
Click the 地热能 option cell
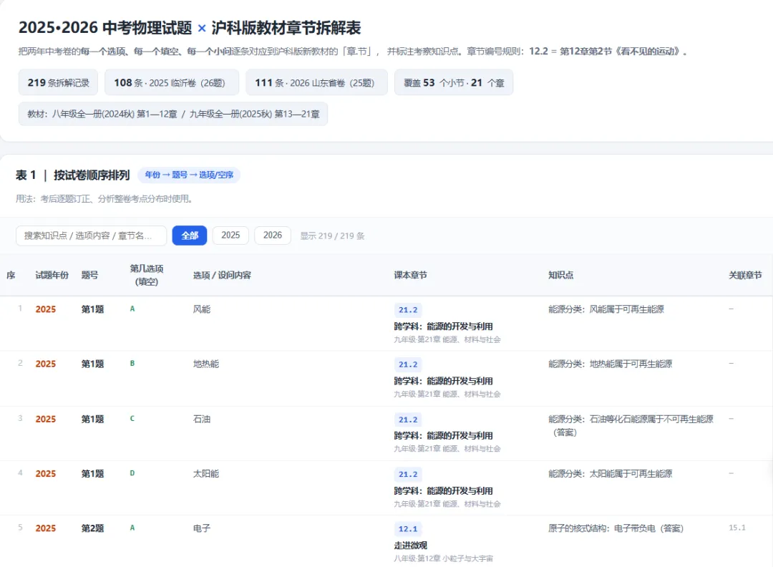pos(206,364)
